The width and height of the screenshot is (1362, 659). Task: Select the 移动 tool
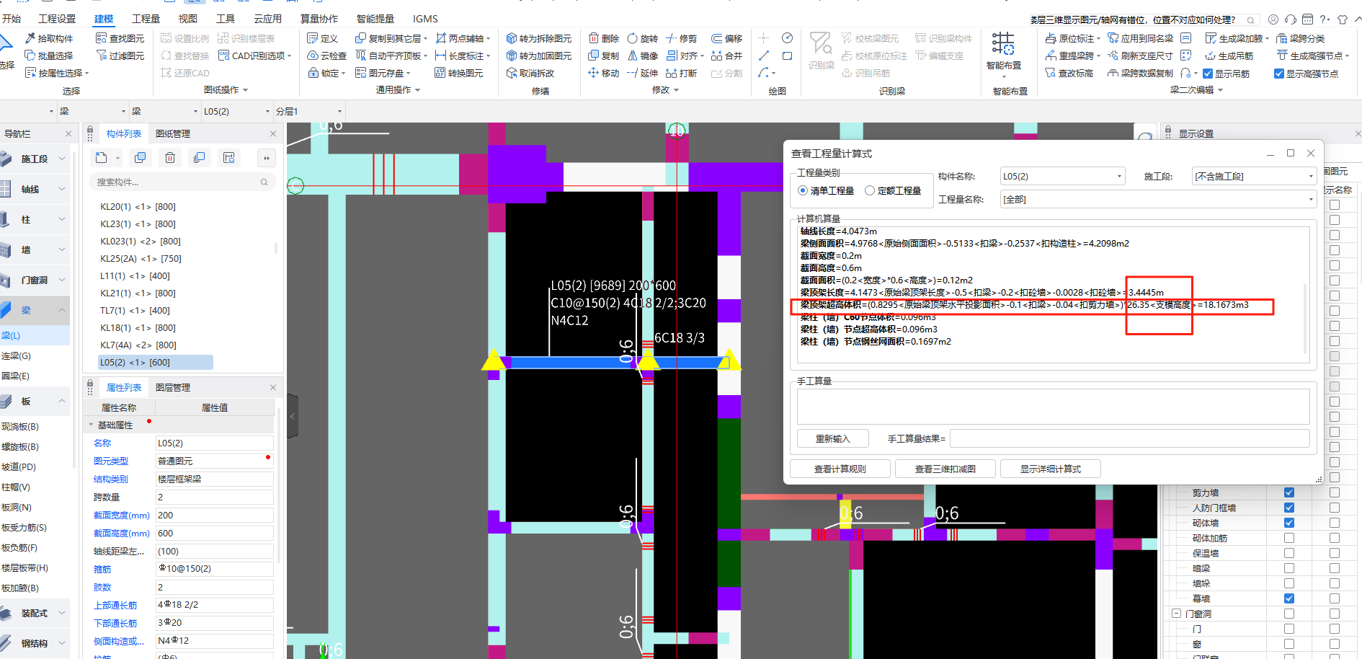[x=604, y=73]
